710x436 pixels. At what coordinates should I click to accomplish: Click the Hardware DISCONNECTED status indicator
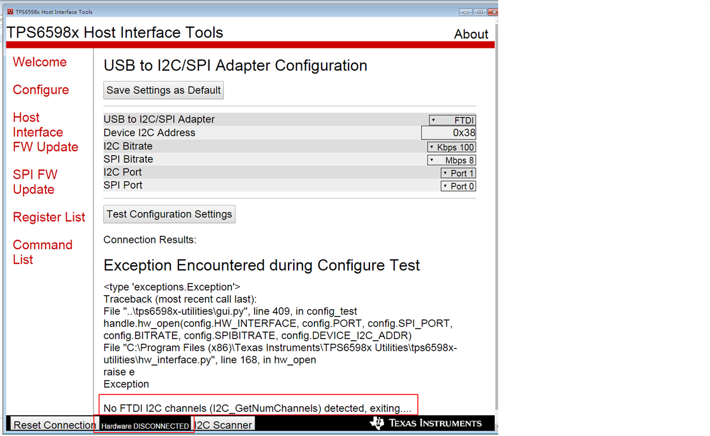click(x=145, y=426)
